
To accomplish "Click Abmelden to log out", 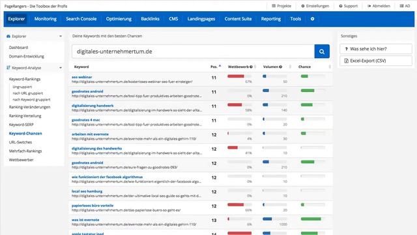I will point(379,6).
